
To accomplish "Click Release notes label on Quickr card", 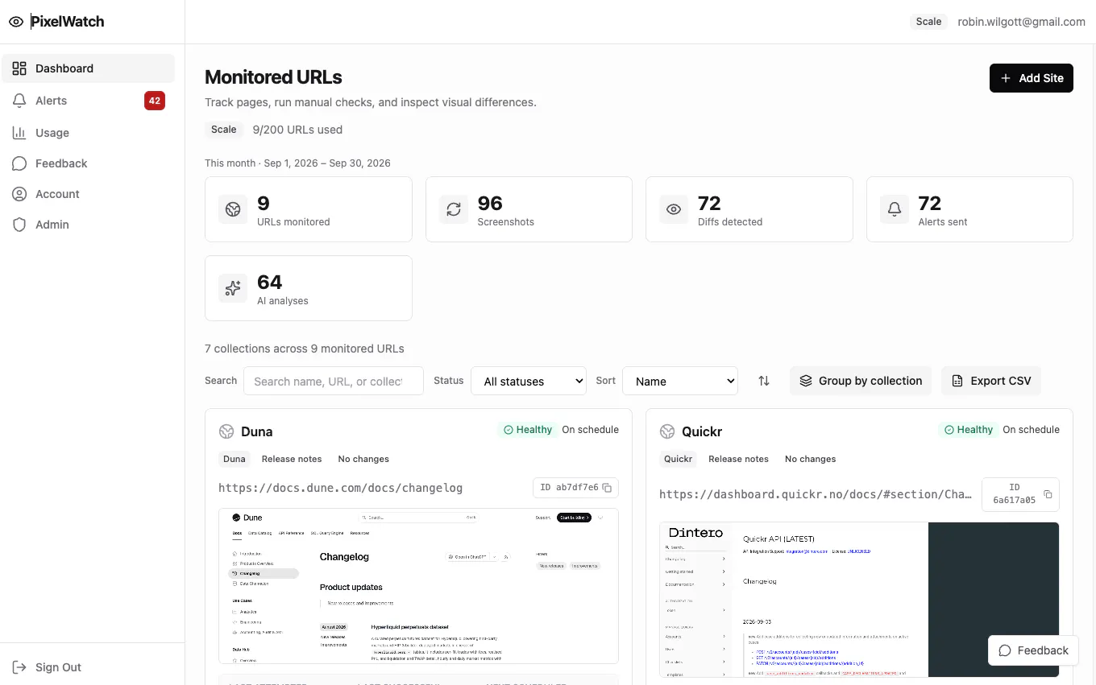I will [738, 459].
